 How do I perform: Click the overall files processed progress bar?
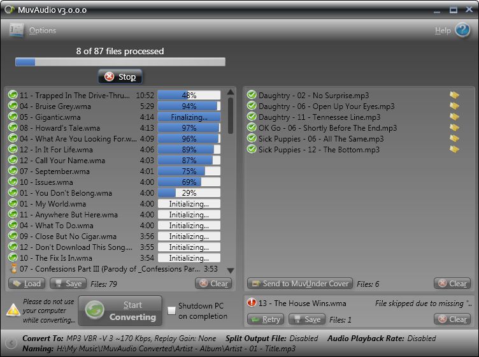coord(120,62)
